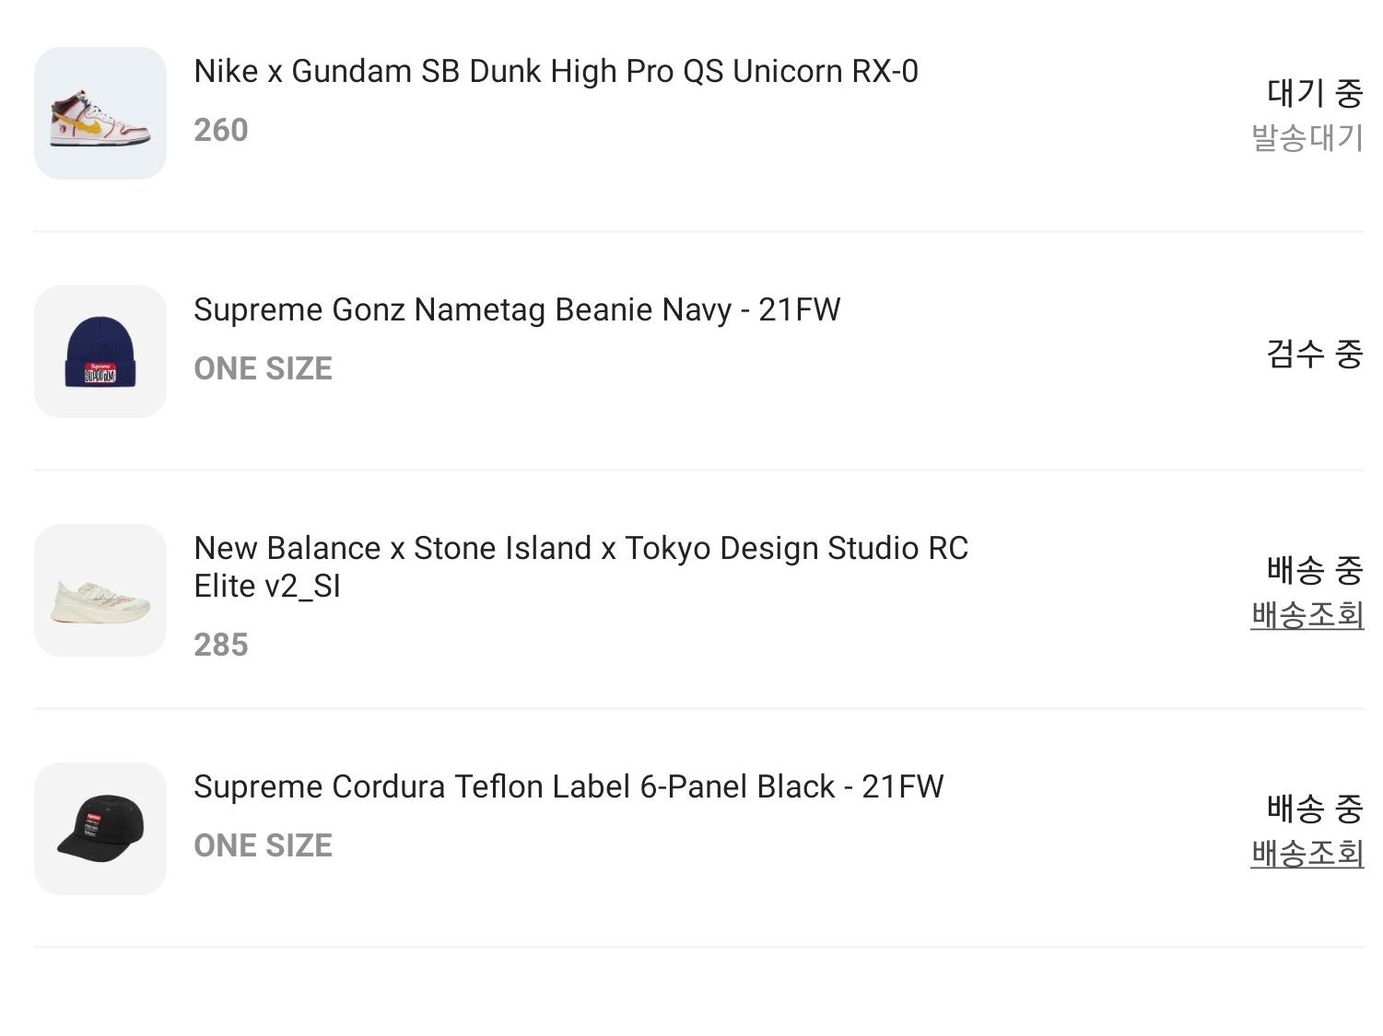Click size 260 under Nike Gundam Dunk

pos(221,131)
